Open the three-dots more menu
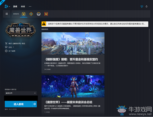 pos(30,6)
